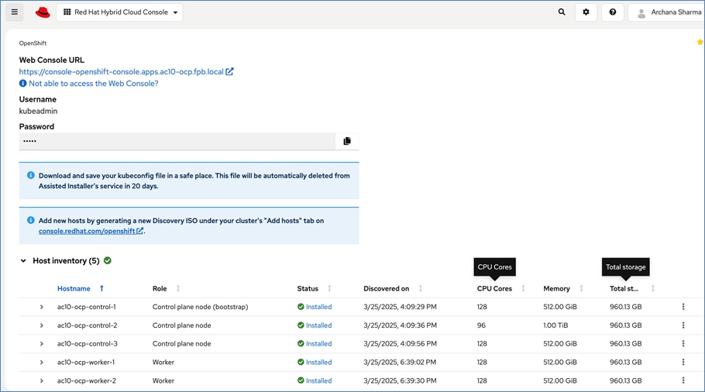The width and height of the screenshot is (705, 392).
Task: Click the 96 CPU cores cell
Action: pos(481,325)
